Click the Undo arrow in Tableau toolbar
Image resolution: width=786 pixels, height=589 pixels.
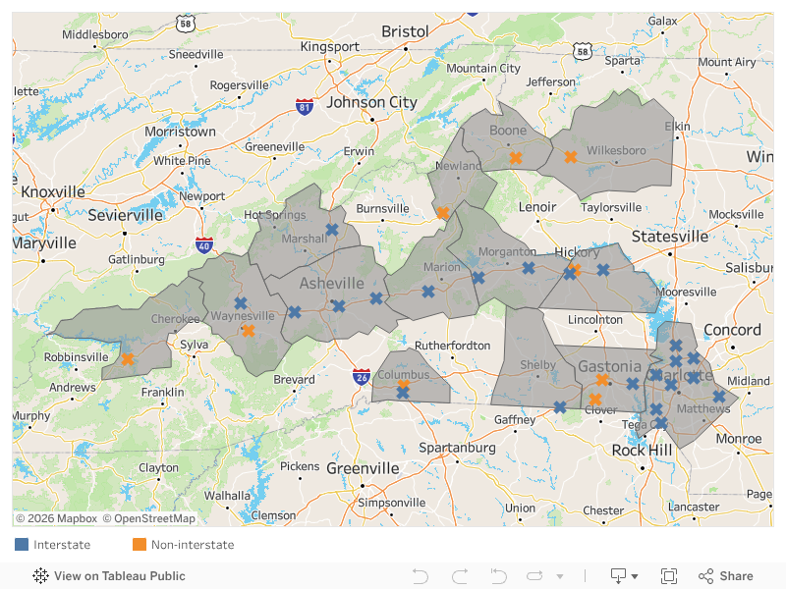pos(421,576)
